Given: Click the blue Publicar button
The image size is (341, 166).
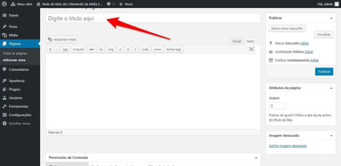Looking at the screenshot, I should (x=324, y=71).
